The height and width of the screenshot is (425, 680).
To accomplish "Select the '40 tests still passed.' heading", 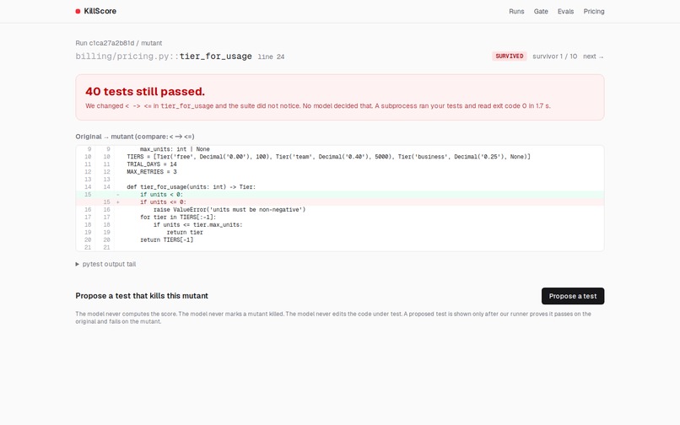I will click(x=145, y=92).
